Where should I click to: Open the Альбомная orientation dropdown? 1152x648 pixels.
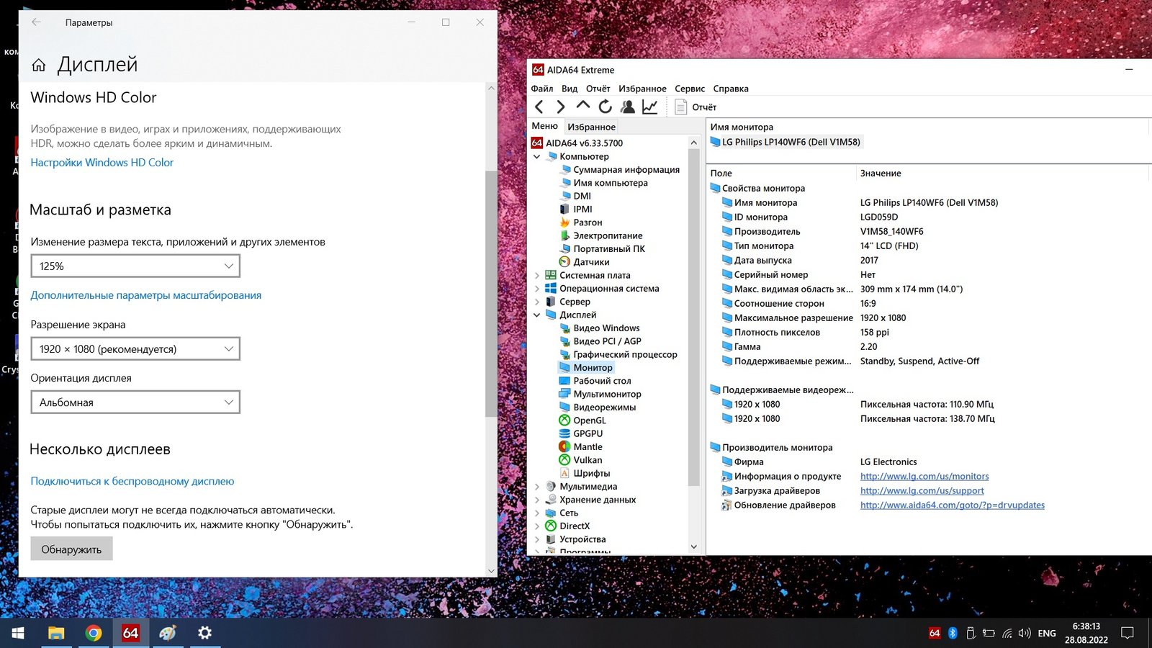click(135, 402)
